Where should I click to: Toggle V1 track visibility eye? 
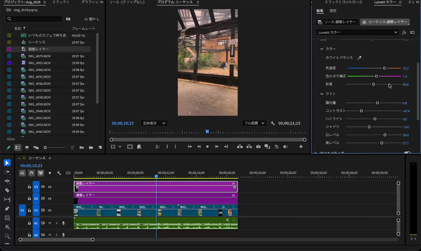click(50, 210)
